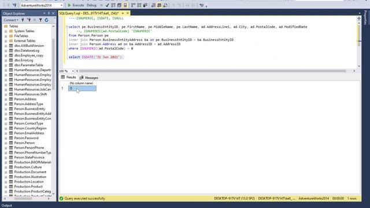The width and height of the screenshot is (370, 208).
Task: Click the Parse checkmark icon
Action: (x=108, y=5)
